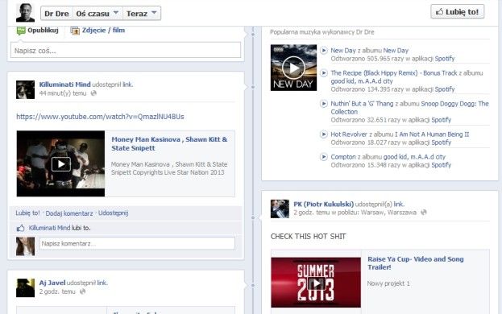Open The Recipe (Black Hippy Remix) track link
The image size is (502, 314).
(394, 73)
